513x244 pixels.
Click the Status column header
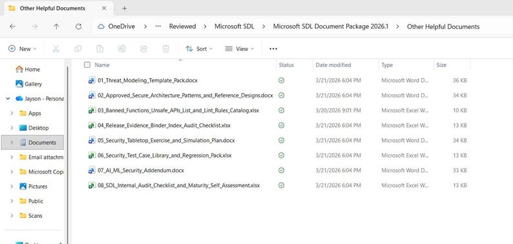tap(286, 65)
